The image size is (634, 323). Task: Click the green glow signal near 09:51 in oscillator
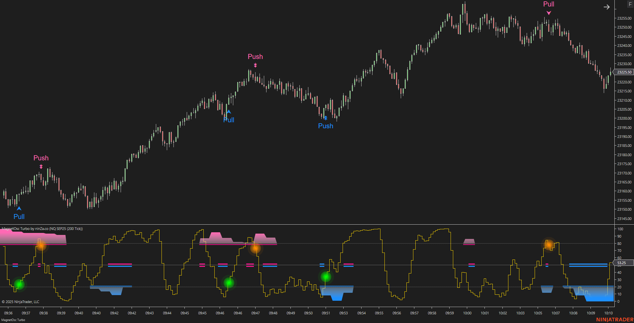(326, 276)
